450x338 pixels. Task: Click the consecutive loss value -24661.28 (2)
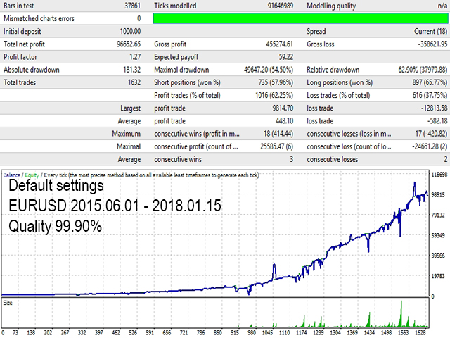[x=430, y=146]
